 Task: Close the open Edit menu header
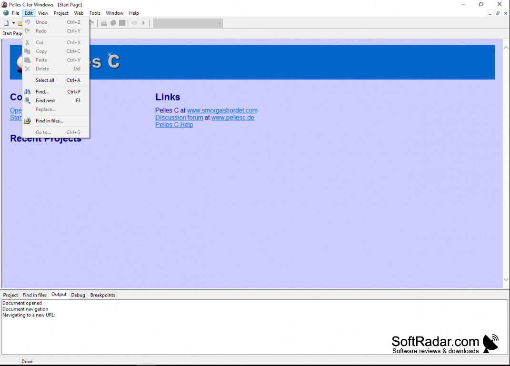29,13
